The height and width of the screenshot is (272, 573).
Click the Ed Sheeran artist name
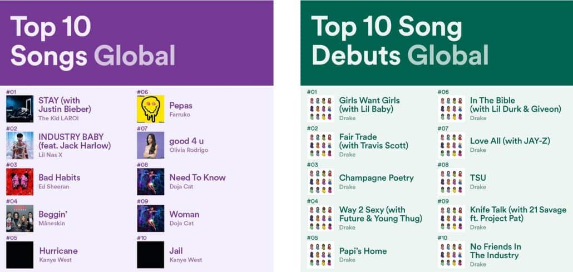(x=54, y=187)
